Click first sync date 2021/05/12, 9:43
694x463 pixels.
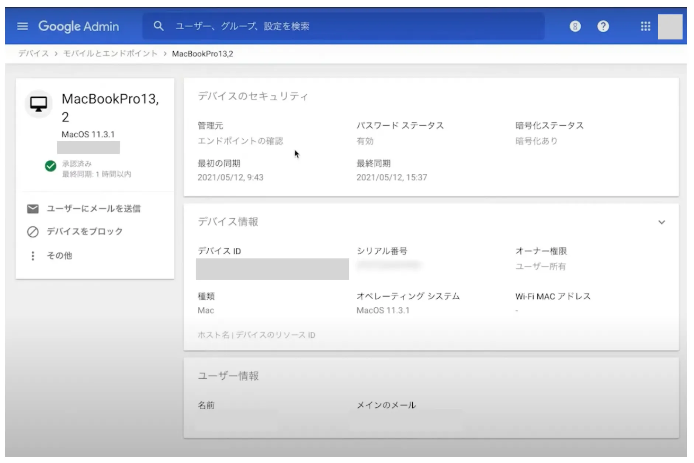click(230, 178)
